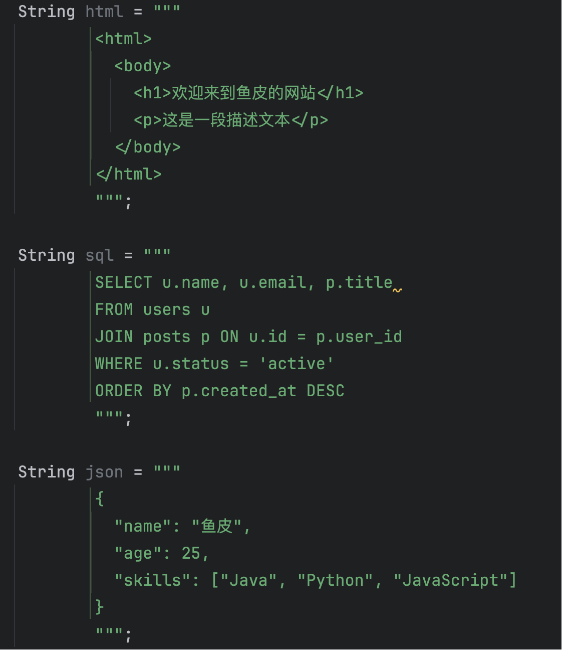Click "Python" in the skills array
Screen dimensions: 562x650
tap(335, 580)
